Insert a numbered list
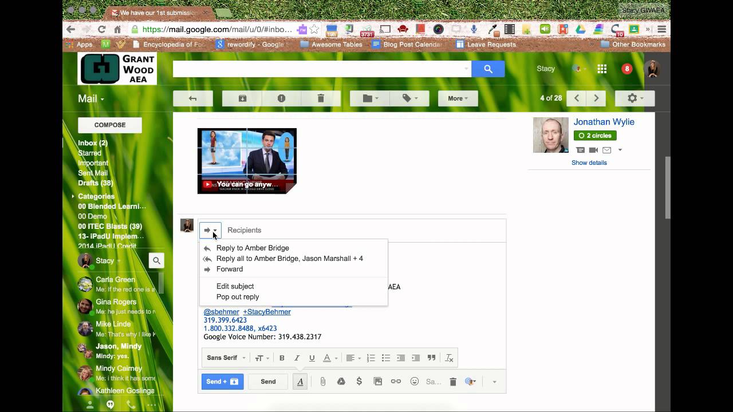This screenshot has width=733, height=412. coord(371,358)
